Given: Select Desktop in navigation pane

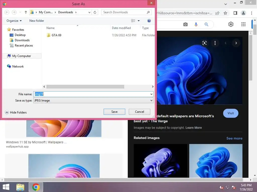Looking at the screenshot, I should 18,35.
